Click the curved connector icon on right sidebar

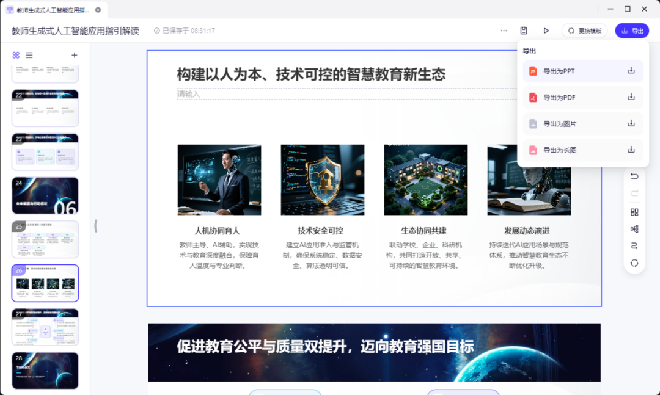(x=634, y=247)
